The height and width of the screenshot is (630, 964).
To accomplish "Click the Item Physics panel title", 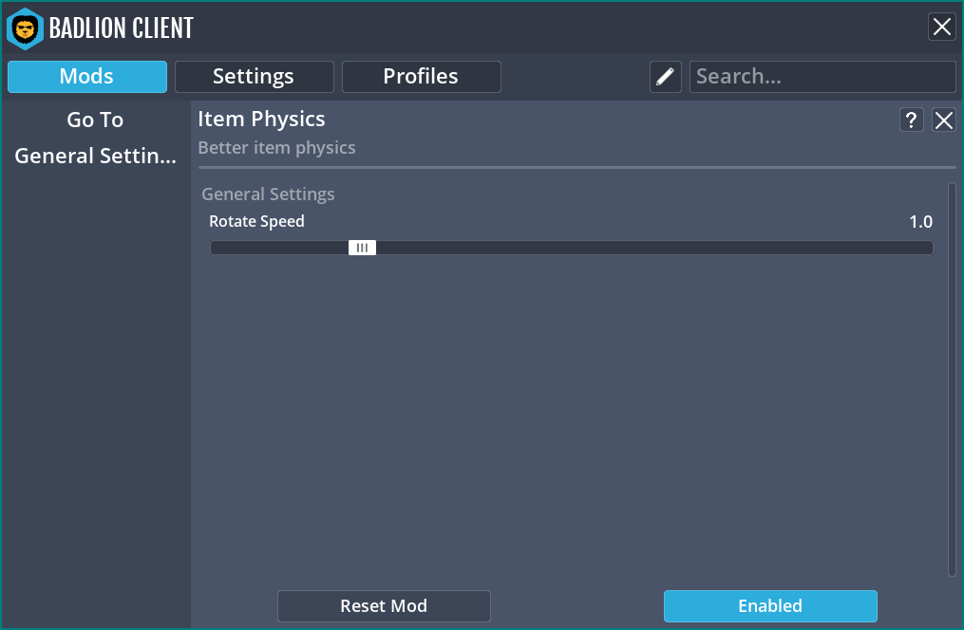I will [261, 120].
